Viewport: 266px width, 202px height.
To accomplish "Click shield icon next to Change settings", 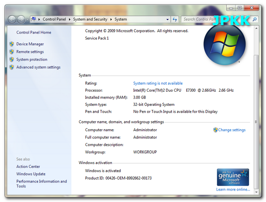I will click(215, 130).
